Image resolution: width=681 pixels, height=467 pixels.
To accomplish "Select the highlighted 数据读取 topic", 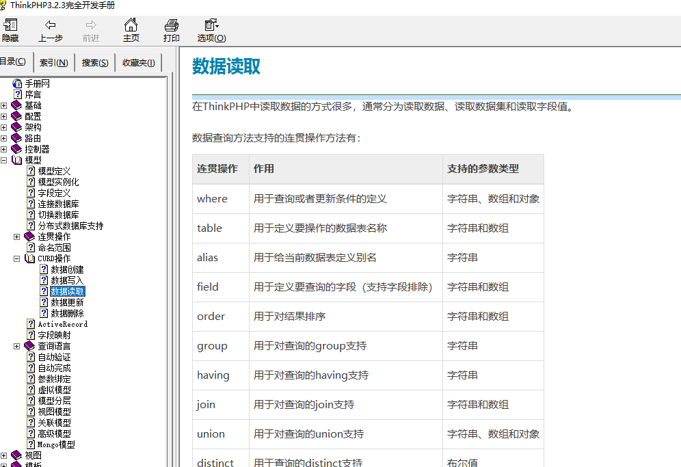I will click(67, 291).
